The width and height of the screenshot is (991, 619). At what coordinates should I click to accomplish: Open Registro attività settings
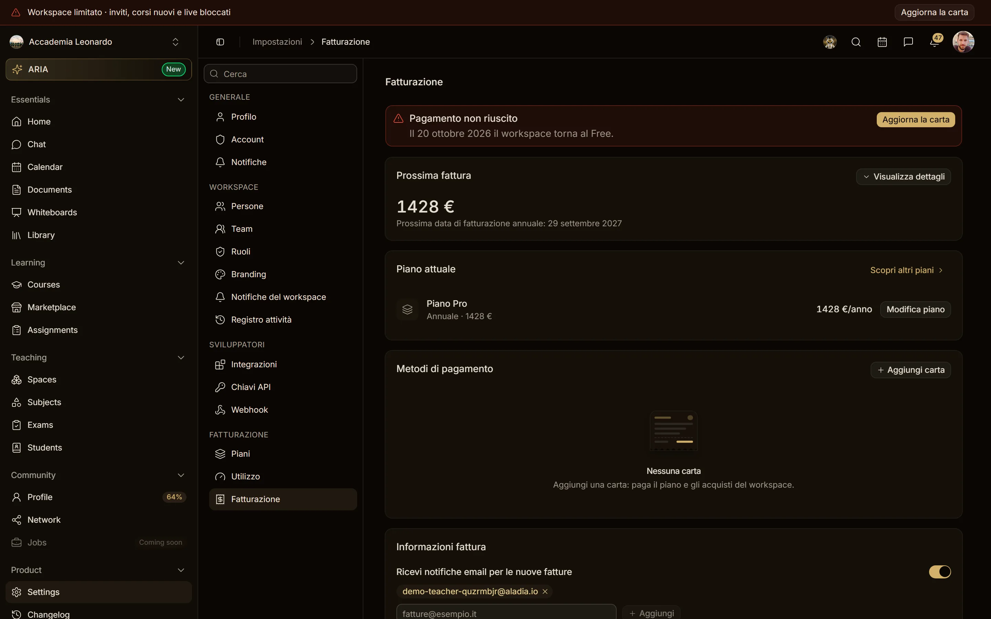tap(283, 320)
